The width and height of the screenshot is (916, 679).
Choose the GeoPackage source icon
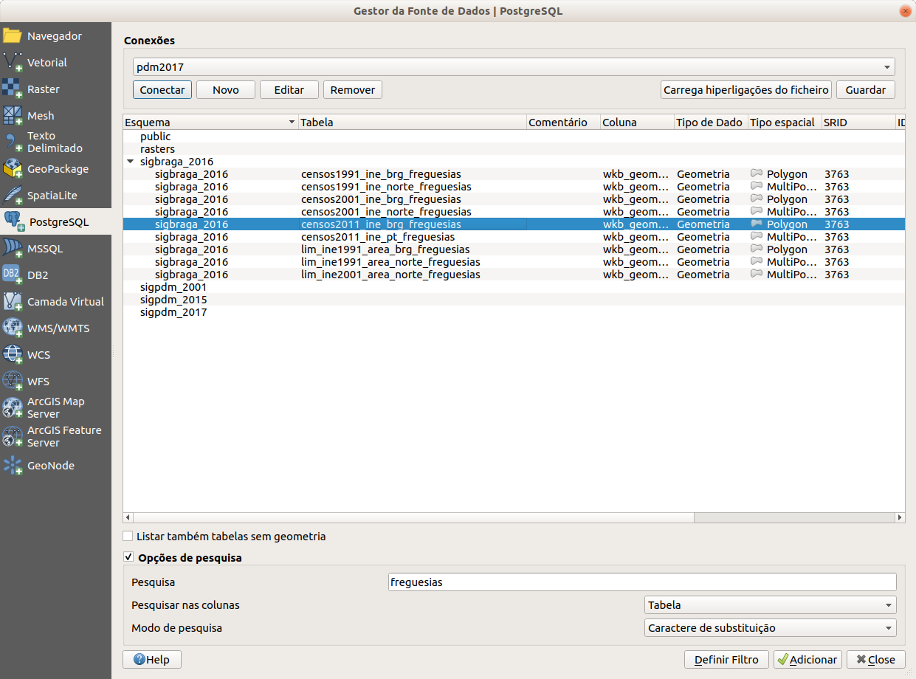[x=13, y=169]
